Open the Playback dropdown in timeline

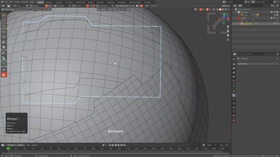(12, 145)
